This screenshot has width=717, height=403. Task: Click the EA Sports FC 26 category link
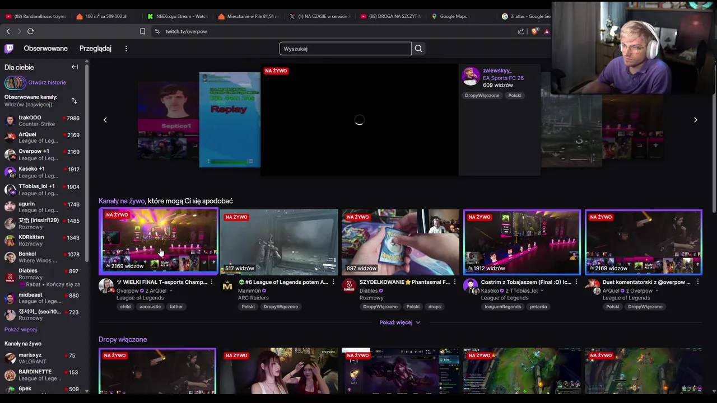(503, 78)
